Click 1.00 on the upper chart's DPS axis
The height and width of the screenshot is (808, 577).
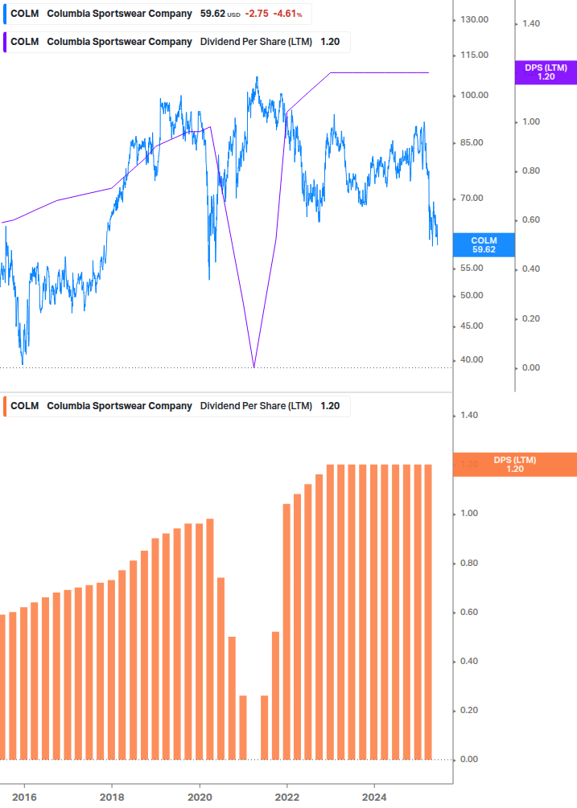pyautogui.click(x=531, y=122)
